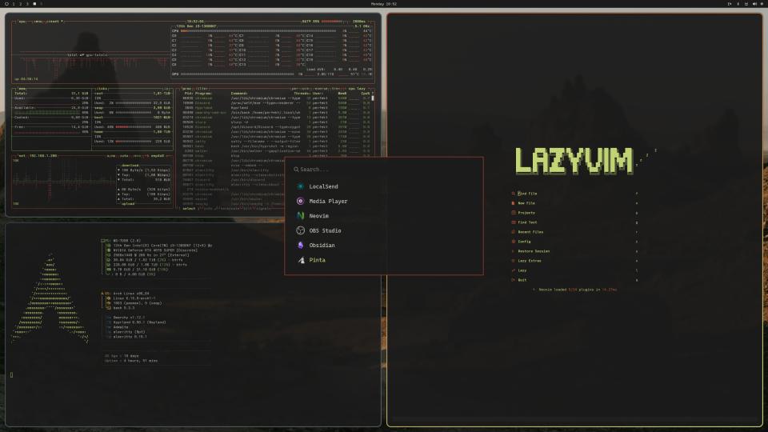Click the NVIDIA GeForce RTX line in fastfetch
The height and width of the screenshot is (432, 768).
pyautogui.click(x=155, y=250)
